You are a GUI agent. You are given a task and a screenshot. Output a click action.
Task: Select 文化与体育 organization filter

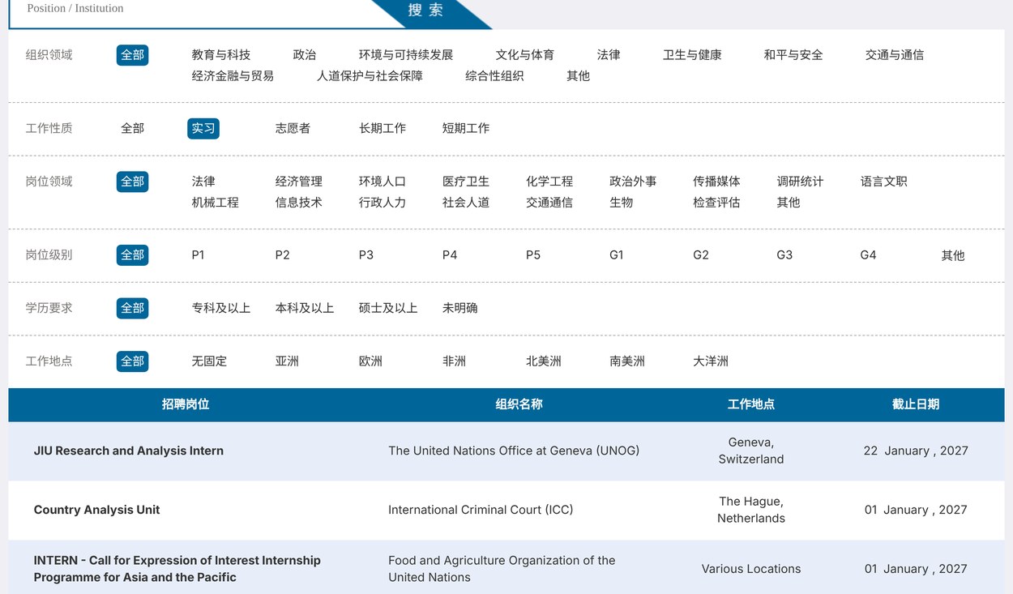[525, 55]
